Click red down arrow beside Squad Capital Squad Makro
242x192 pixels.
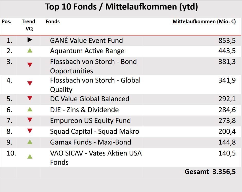[x=30, y=131]
